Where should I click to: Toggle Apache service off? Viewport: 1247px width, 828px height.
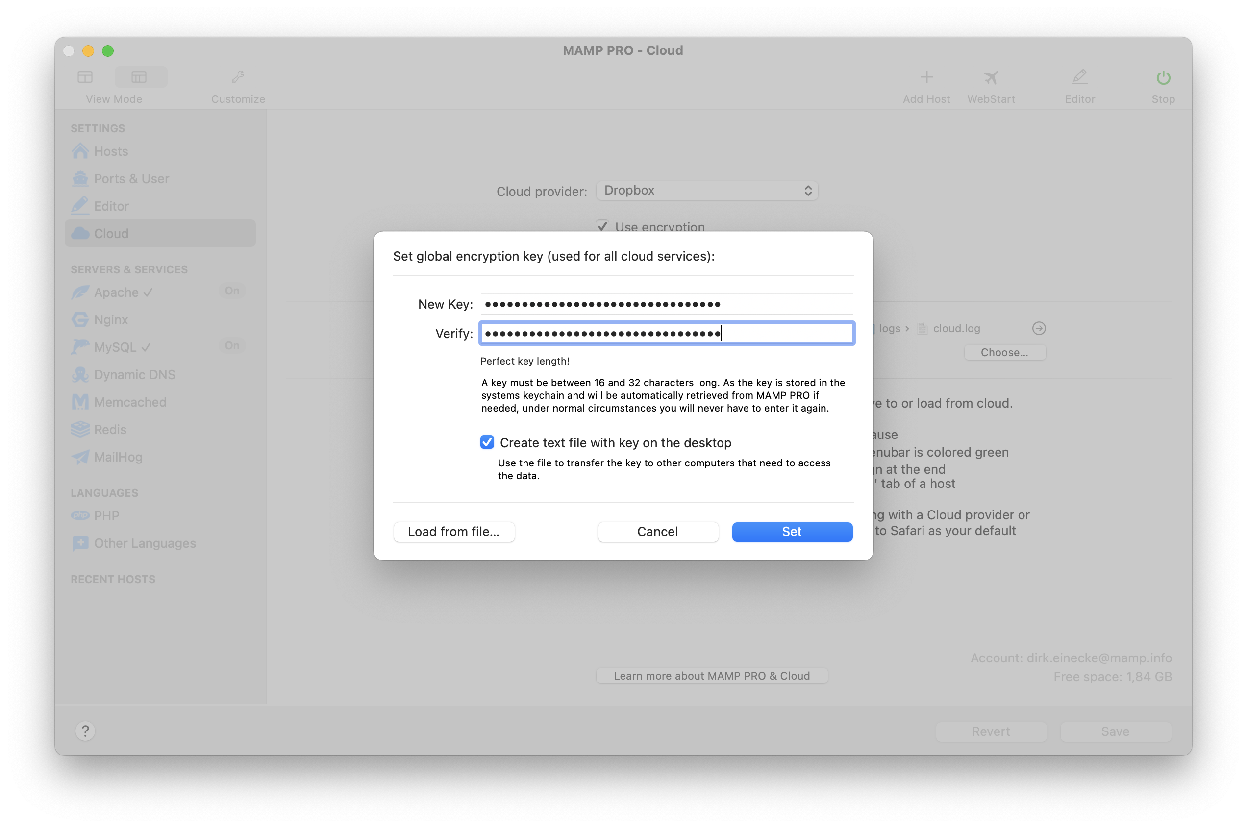point(231,291)
